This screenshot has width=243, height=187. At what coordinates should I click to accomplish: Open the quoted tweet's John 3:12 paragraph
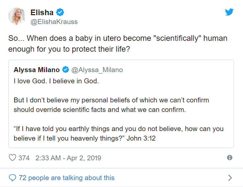pyautogui.click(x=118, y=134)
